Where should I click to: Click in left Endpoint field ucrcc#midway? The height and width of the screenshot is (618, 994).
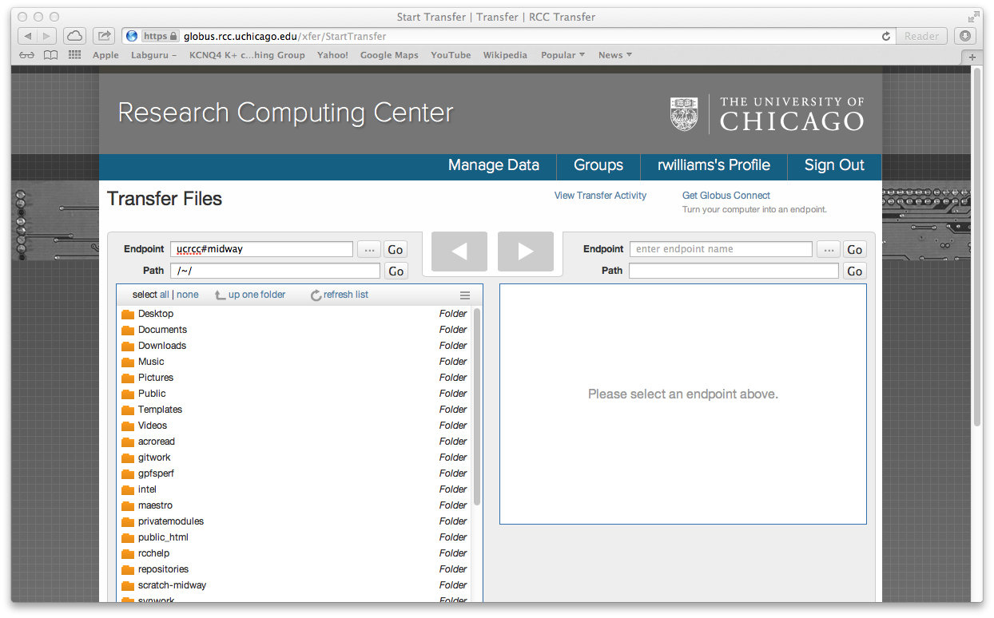pyautogui.click(x=261, y=249)
